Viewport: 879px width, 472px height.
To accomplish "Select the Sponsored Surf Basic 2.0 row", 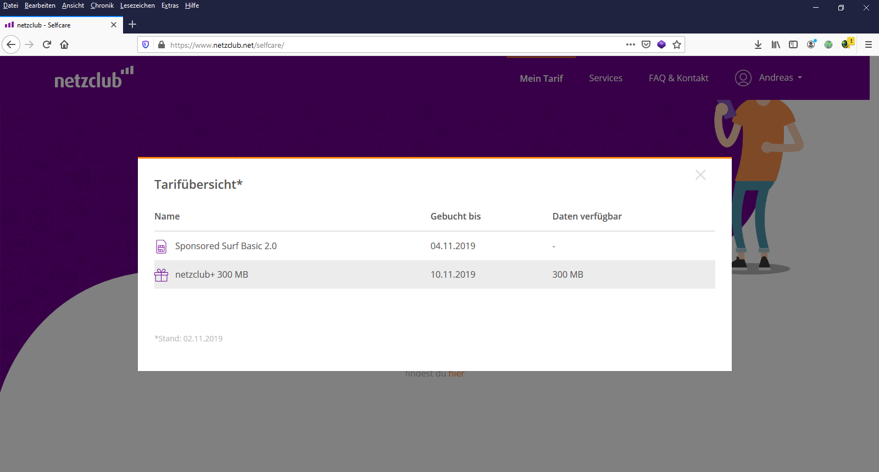I will [435, 246].
